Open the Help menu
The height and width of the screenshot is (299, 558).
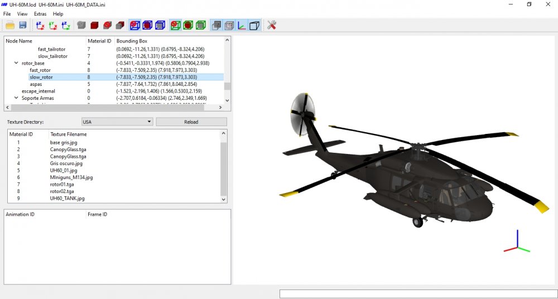click(58, 14)
